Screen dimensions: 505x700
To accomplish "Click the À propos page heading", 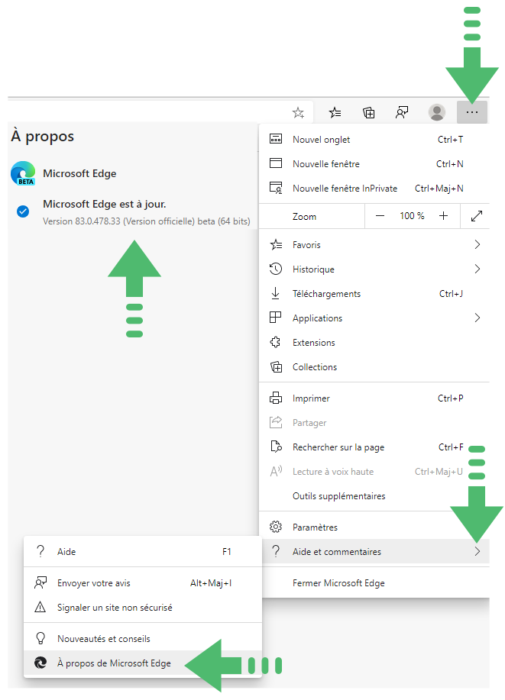I will coord(43,136).
